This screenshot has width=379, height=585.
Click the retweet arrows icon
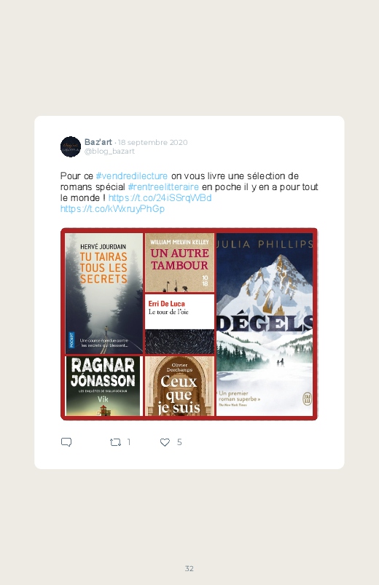115,442
